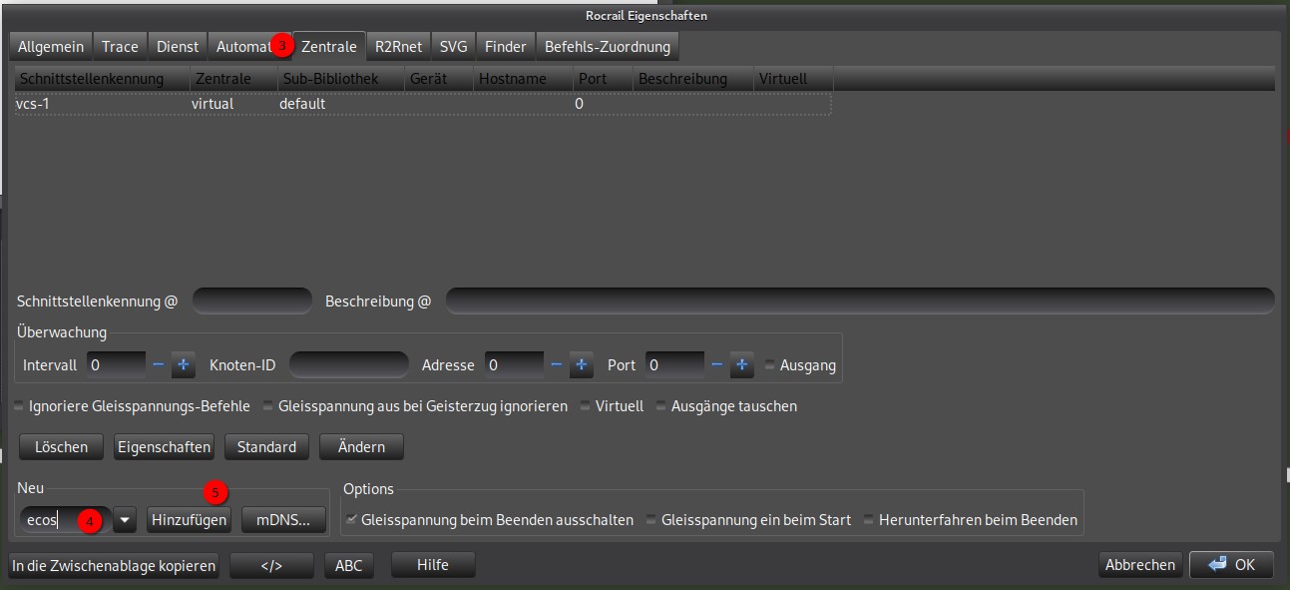Open the ecos Zentrale type dropdown
Image resolution: width=1290 pixels, height=590 pixels.
[125, 520]
